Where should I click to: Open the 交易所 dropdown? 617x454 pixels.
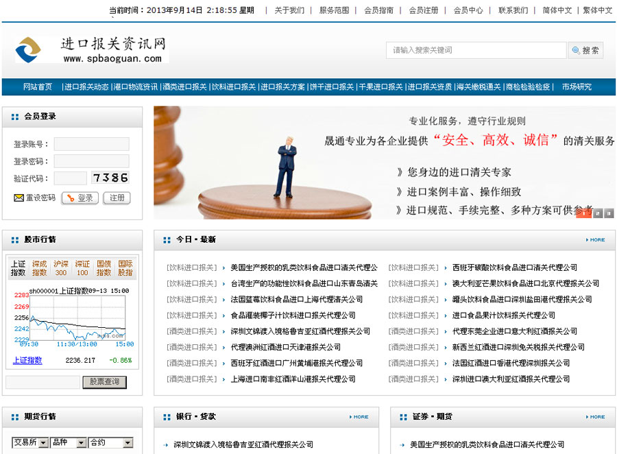[30, 442]
